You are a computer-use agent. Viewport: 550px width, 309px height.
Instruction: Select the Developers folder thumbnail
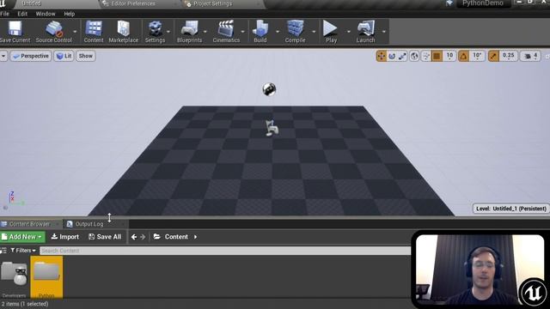click(x=14, y=277)
